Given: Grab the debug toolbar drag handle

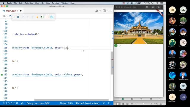Looking at the screenshot, I should point(15,17).
